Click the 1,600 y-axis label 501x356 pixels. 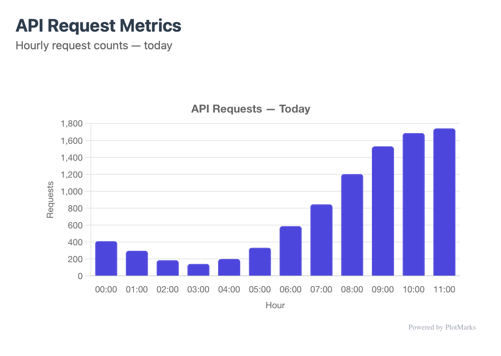point(72,140)
